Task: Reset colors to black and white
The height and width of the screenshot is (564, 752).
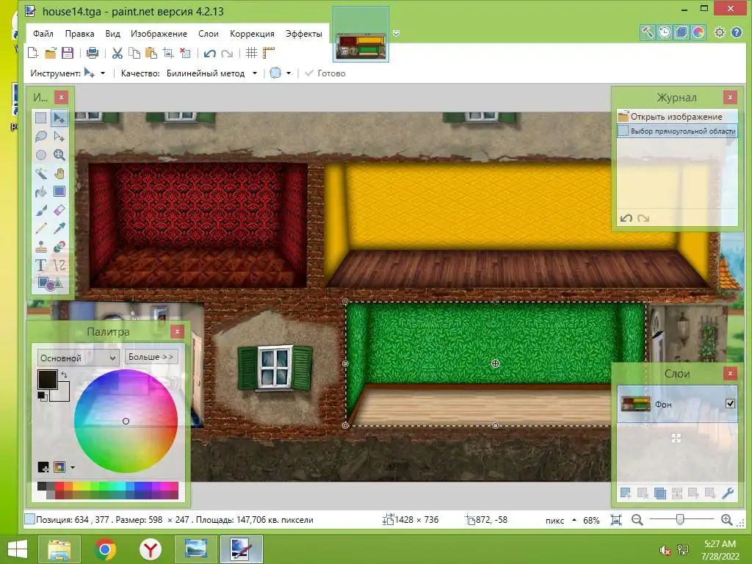Action: pyautogui.click(x=42, y=396)
